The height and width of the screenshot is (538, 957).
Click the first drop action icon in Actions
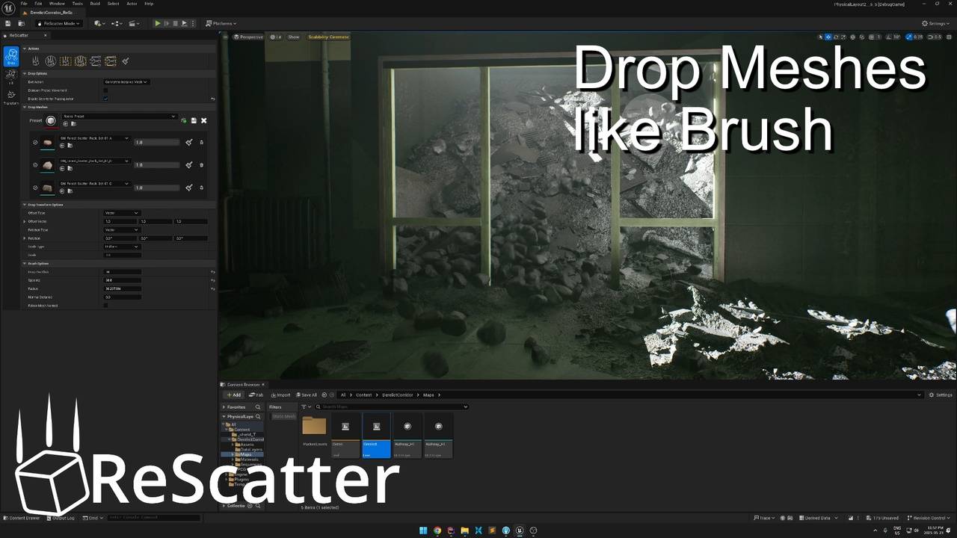coord(35,61)
